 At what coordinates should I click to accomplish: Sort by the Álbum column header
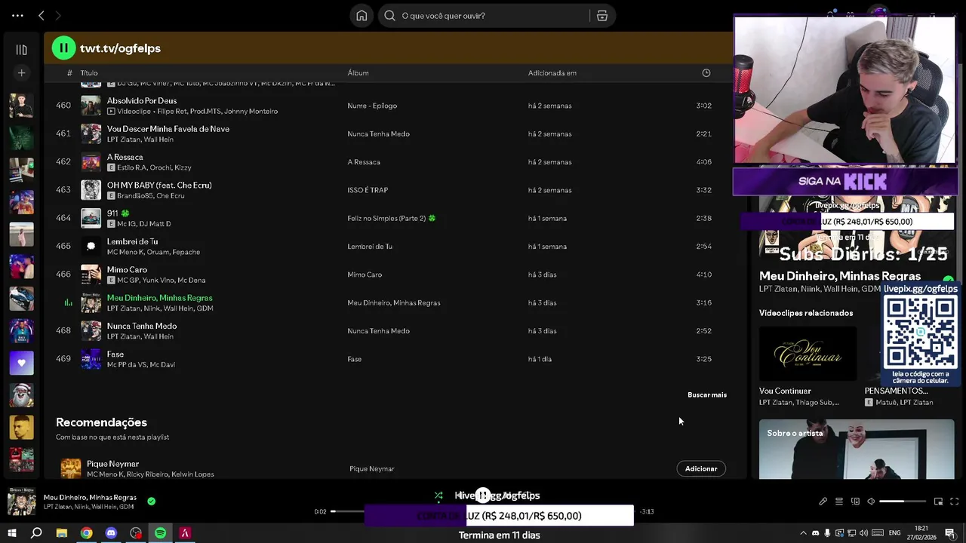(358, 73)
